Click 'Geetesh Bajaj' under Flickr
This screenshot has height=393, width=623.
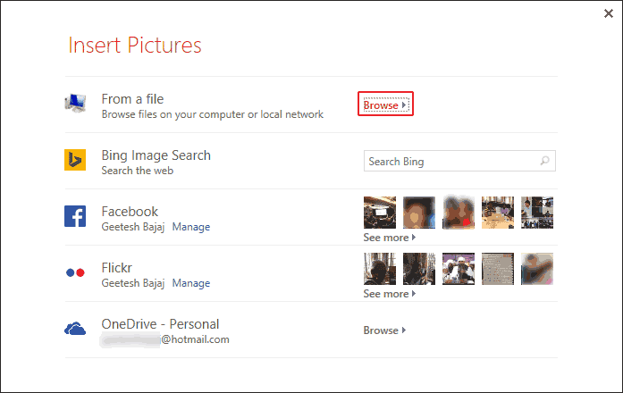(132, 283)
